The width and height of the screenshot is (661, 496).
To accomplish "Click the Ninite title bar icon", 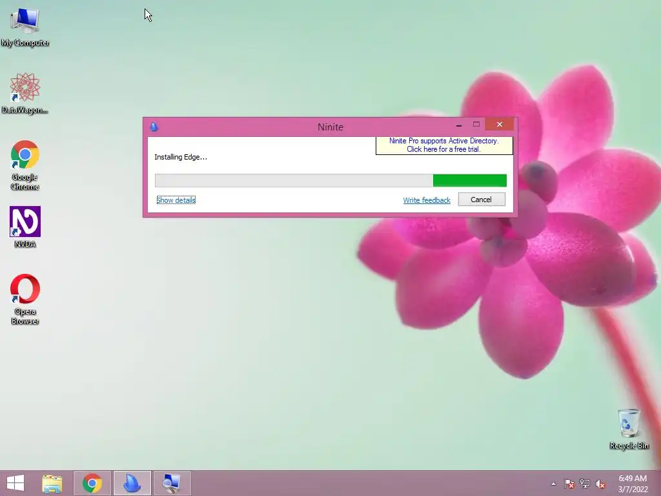I will [x=154, y=127].
